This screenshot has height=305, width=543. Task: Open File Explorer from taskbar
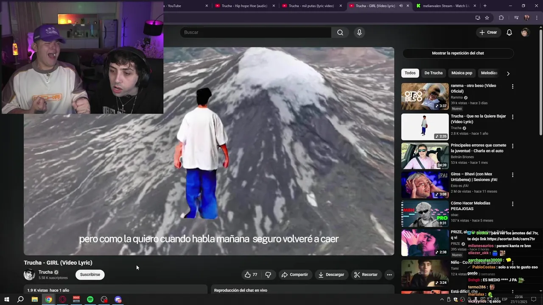pyautogui.click(x=35, y=299)
